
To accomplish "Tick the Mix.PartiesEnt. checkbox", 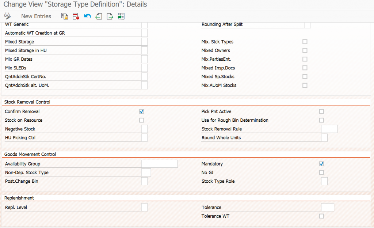I will tap(305, 59).
